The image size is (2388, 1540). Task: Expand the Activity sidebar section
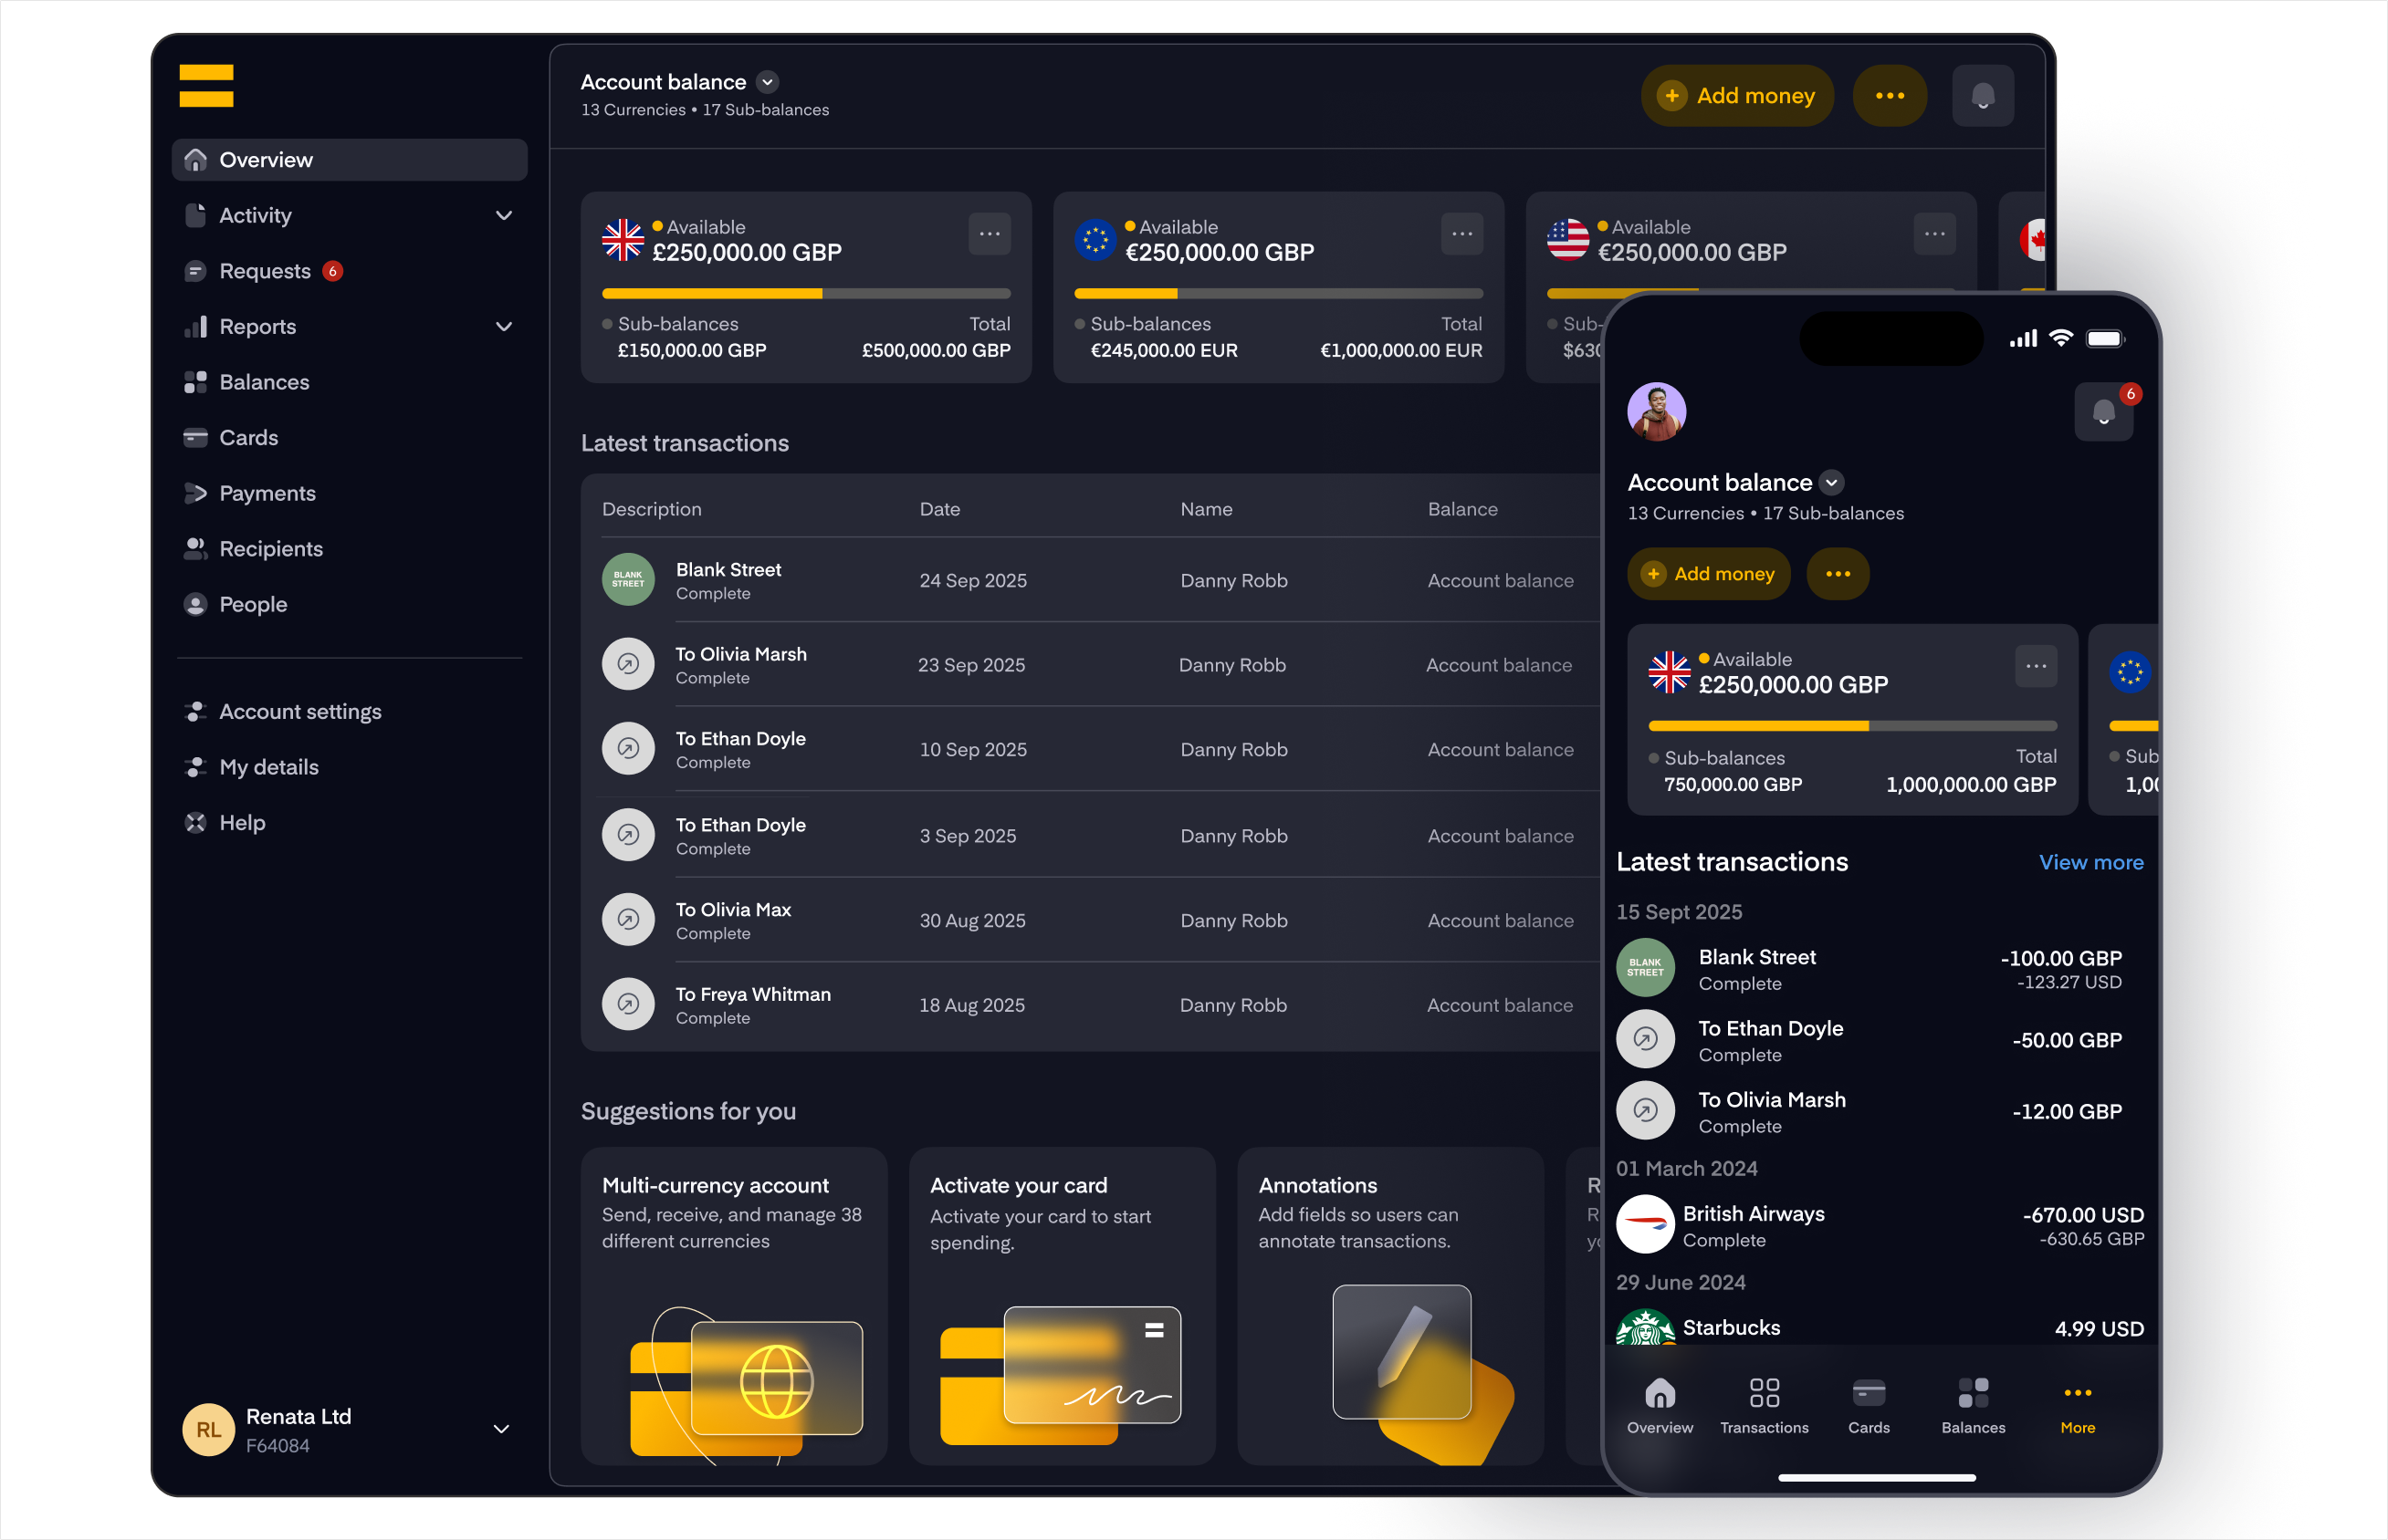coord(503,216)
